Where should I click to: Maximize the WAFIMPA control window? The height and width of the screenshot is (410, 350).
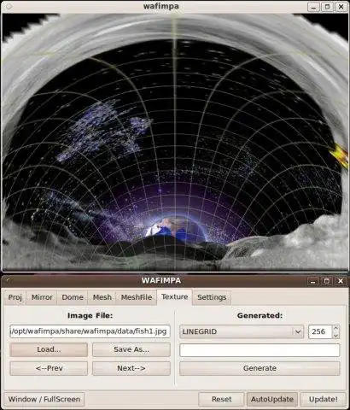pos(327,281)
